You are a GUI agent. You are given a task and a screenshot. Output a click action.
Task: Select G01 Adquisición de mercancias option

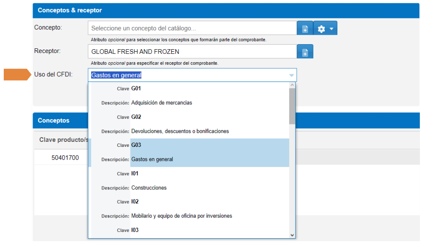188,96
